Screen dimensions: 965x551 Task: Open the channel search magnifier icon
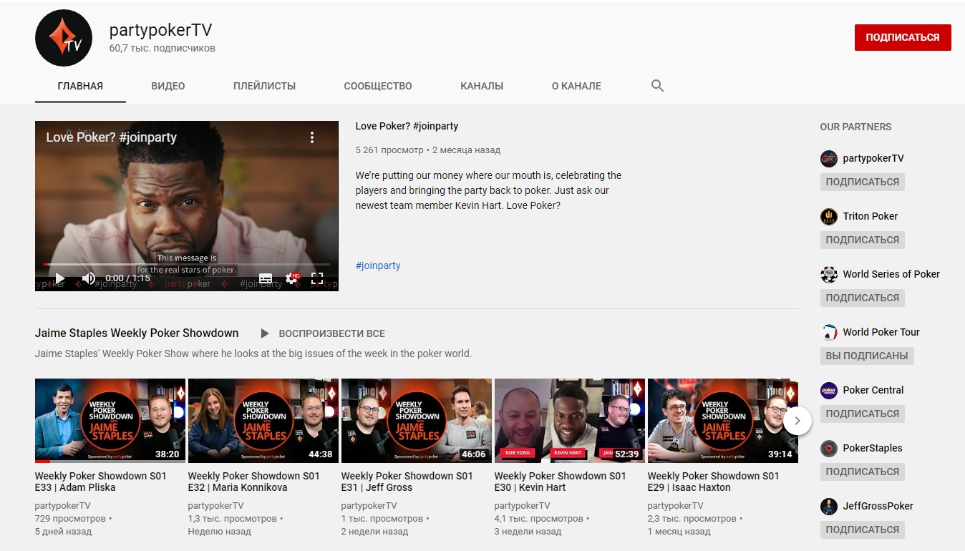tap(657, 86)
